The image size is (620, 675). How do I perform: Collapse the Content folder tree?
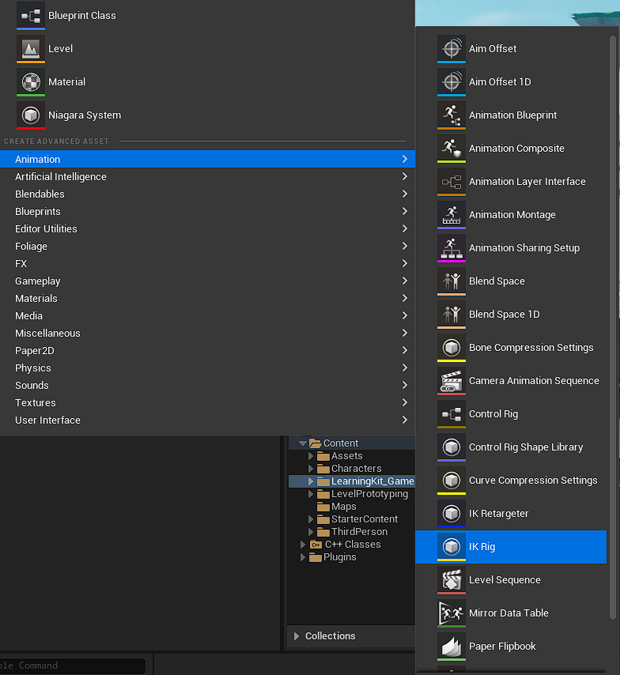302,443
